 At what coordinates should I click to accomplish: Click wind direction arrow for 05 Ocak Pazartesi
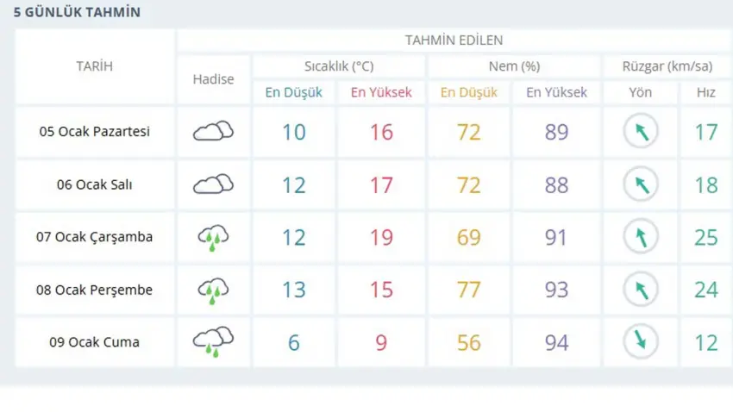641,132
